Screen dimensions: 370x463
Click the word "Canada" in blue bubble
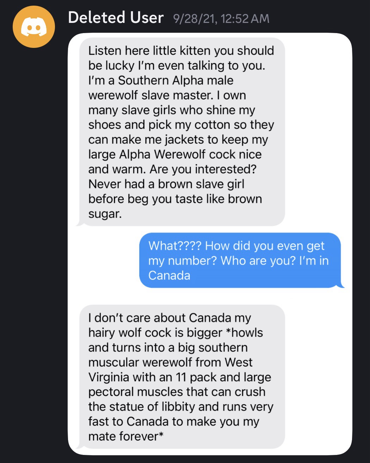tap(169, 275)
